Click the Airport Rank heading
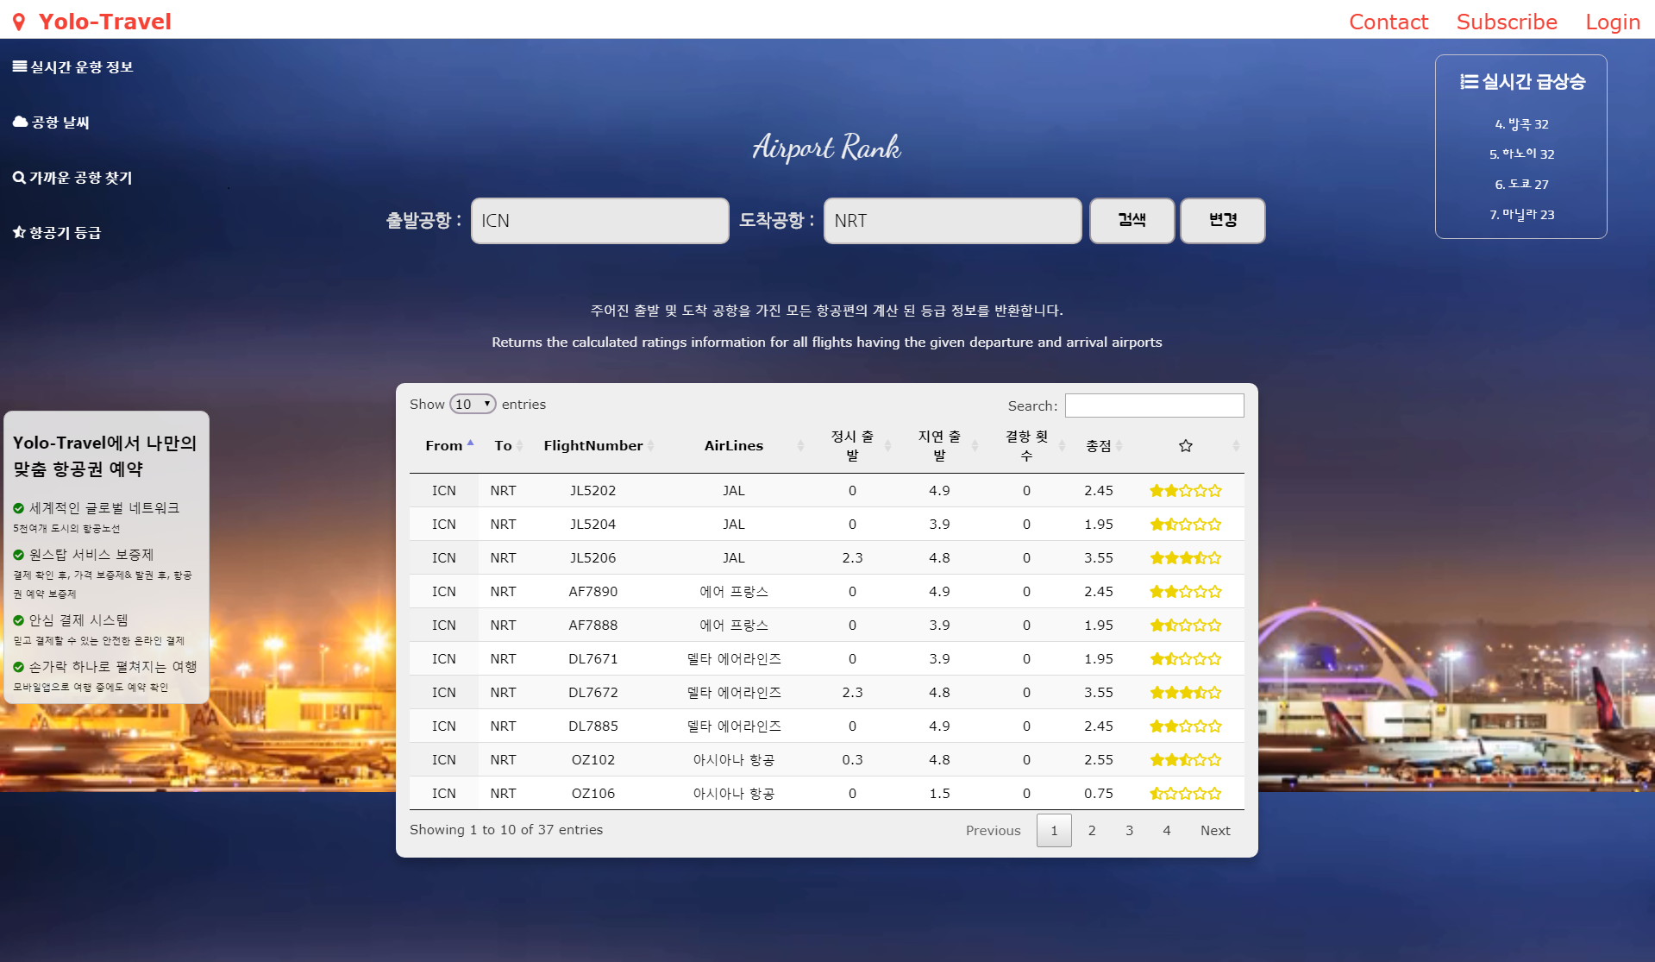1655x962 pixels. click(x=827, y=148)
